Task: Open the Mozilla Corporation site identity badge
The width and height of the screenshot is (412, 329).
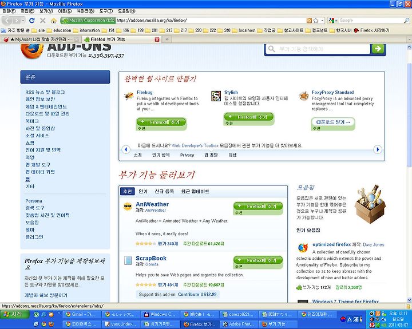Action: point(88,21)
